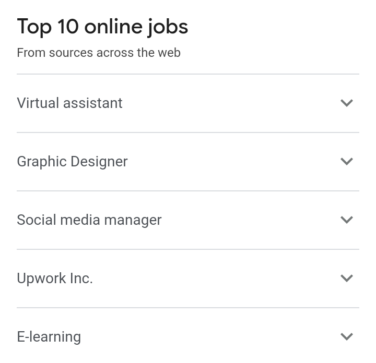Click the E-learning label text

click(49, 337)
